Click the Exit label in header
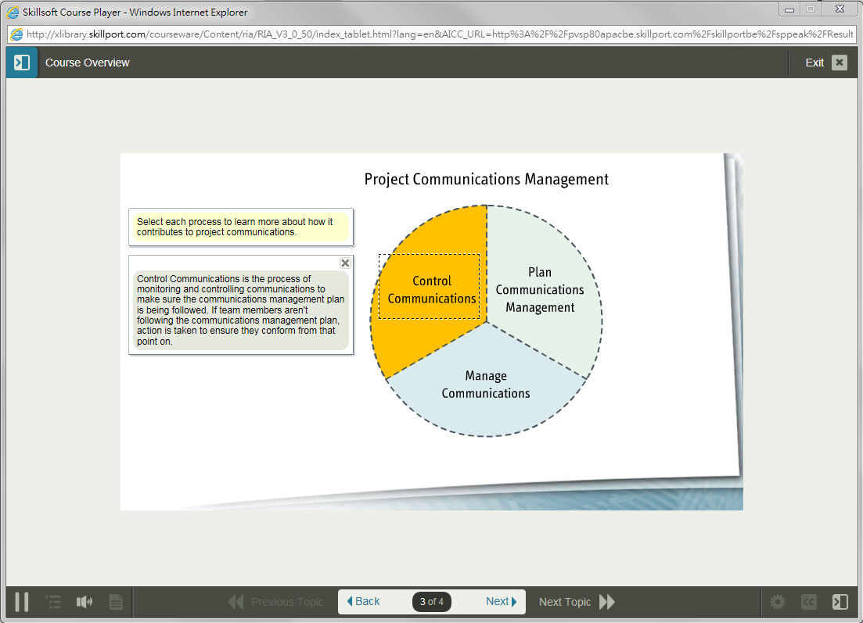Image resolution: width=863 pixels, height=623 pixels. coord(814,63)
